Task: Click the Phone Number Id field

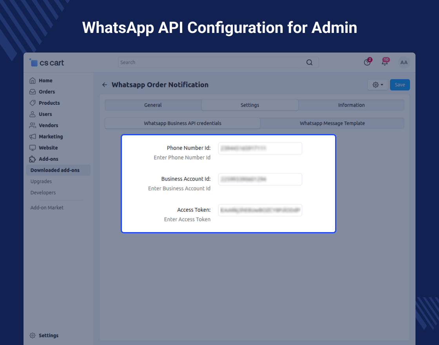Action: tap(260, 148)
